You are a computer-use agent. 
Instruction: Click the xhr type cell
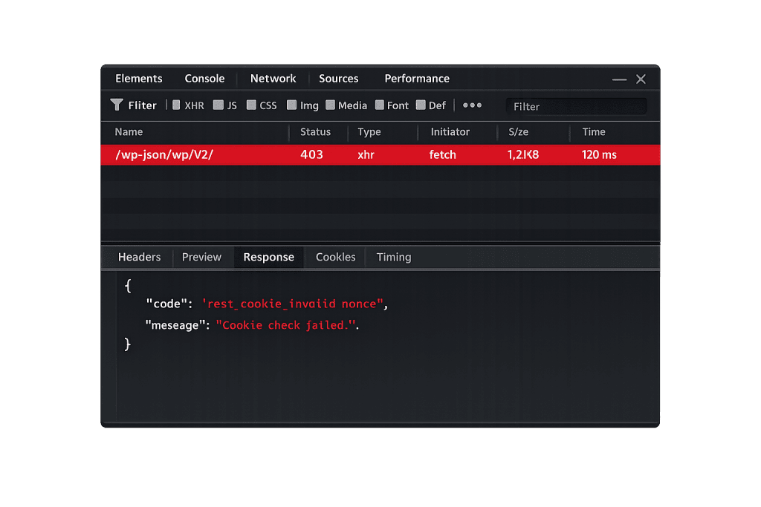(x=366, y=154)
